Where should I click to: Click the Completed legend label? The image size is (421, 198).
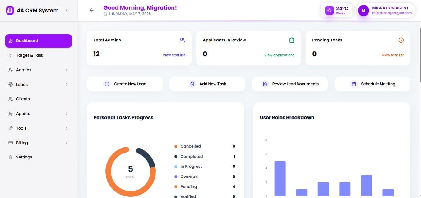coord(192,157)
